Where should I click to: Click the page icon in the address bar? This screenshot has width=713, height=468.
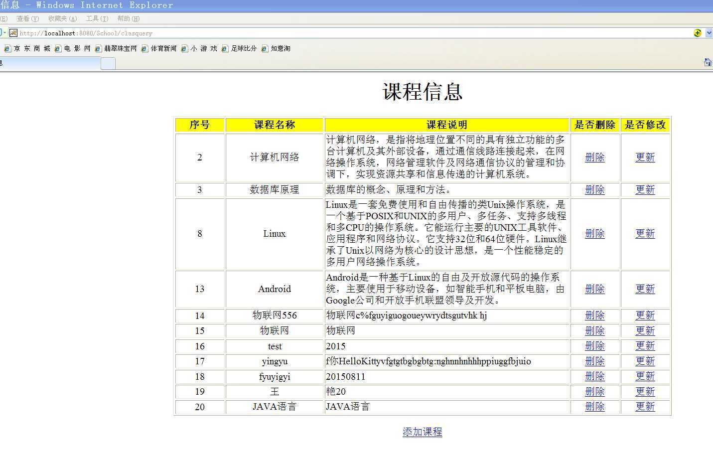click(x=13, y=33)
